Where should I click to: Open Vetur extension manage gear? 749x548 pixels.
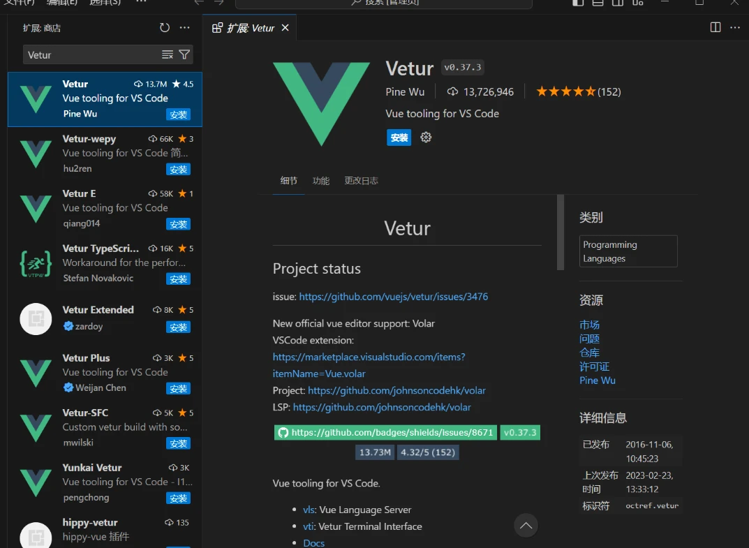[x=426, y=138]
